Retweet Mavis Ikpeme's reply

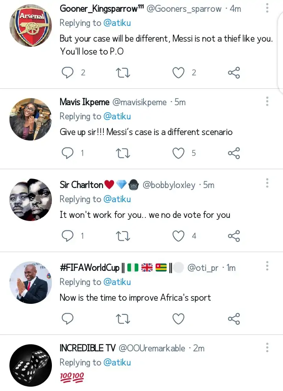[123, 153]
